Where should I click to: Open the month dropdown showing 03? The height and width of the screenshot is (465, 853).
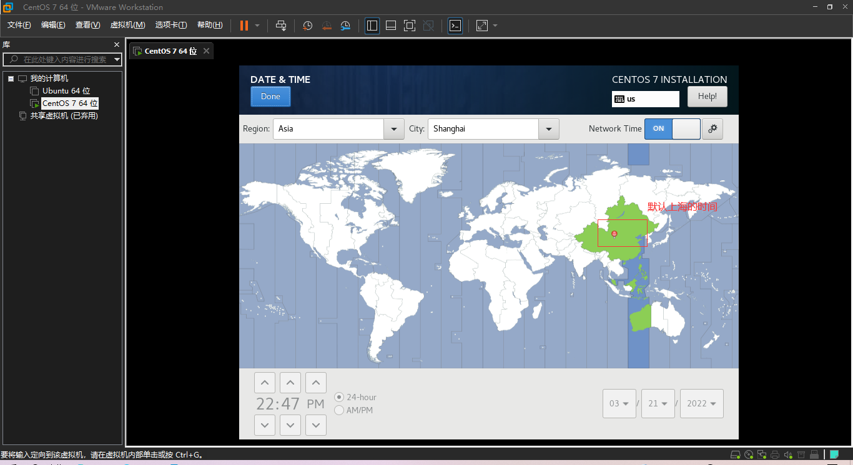click(619, 403)
